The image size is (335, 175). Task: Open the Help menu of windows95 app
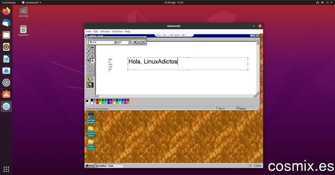click(x=127, y=31)
